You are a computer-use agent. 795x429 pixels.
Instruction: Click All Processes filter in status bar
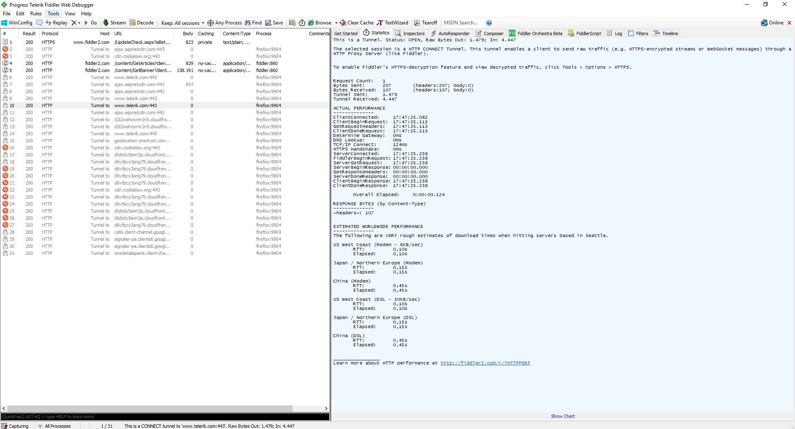click(x=54, y=426)
